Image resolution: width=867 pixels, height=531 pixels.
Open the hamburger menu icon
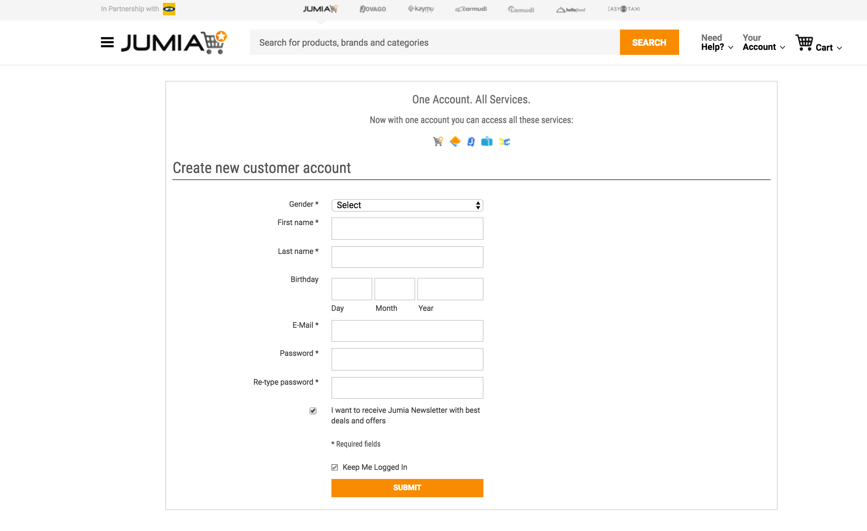click(x=107, y=42)
